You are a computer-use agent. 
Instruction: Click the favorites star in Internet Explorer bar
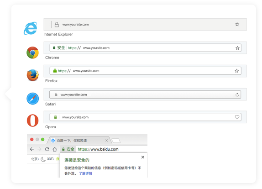(x=237, y=24)
